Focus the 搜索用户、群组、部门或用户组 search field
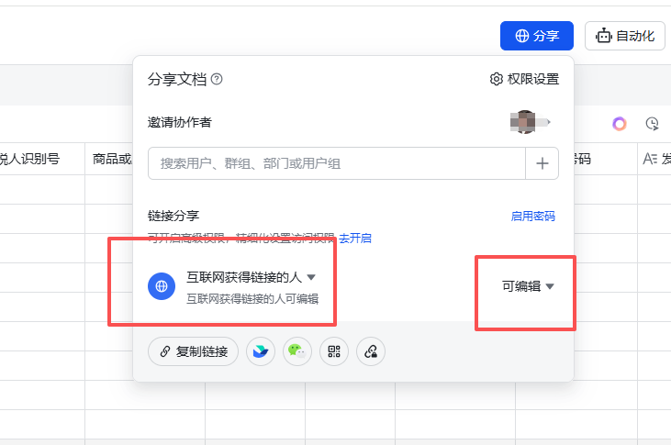This screenshot has width=671, height=445. click(x=337, y=163)
